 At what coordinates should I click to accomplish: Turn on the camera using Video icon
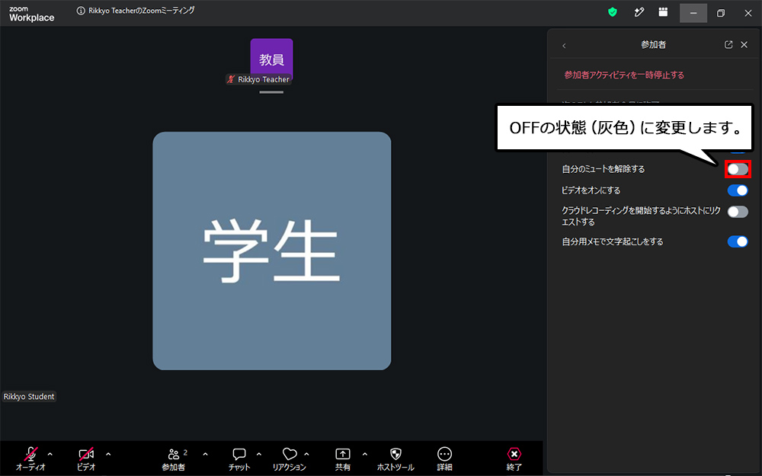86,454
